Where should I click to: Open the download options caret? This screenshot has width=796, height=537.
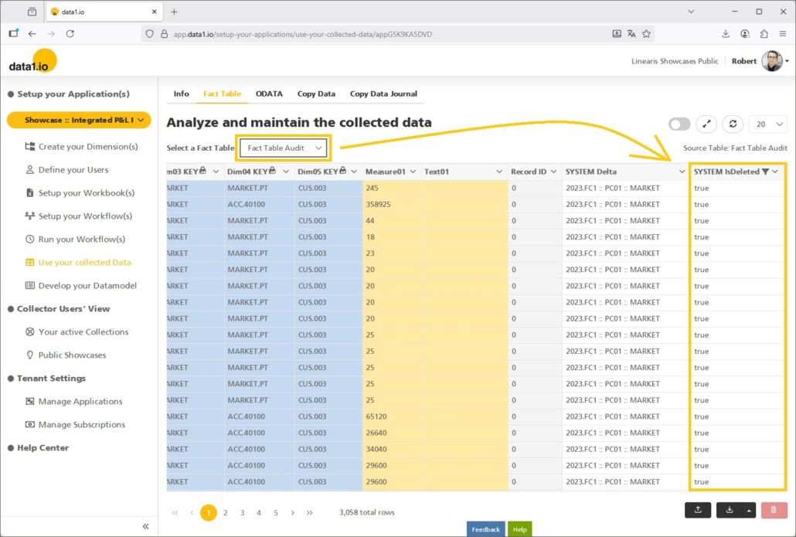click(x=748, y=510)
